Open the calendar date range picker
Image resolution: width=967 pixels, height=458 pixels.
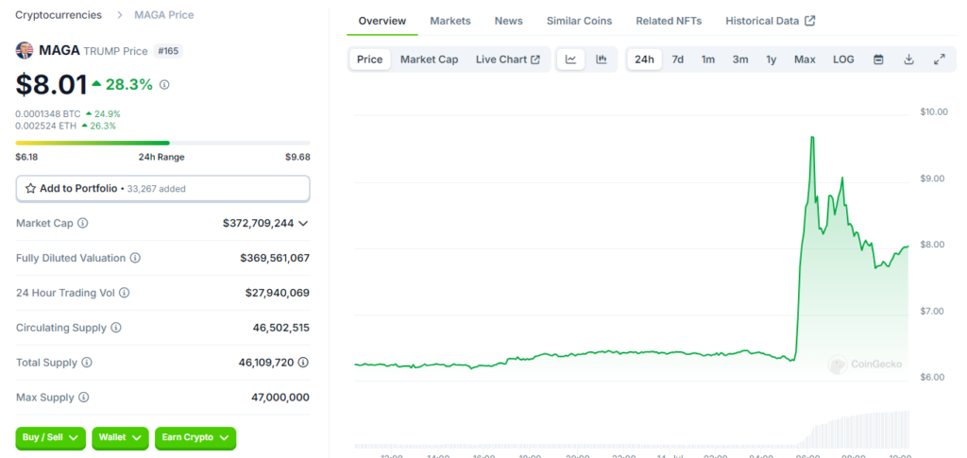[878, 59]
